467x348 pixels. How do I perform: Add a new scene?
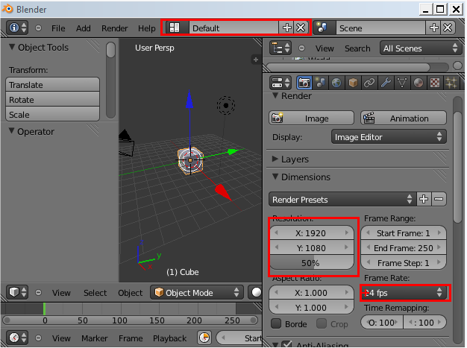tap(433, 28)
